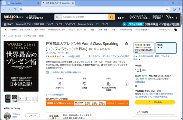This screenshot has width=183, height=120.
Task: Click the 詳細を見る delivery link
Action: pyautogui.click(x=140, y=82)
